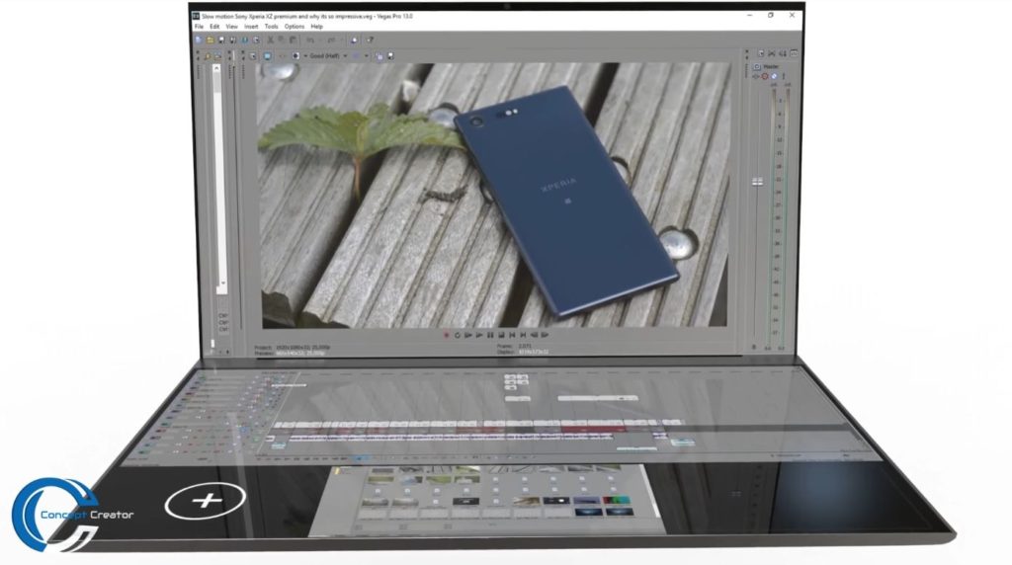Click the Open folder toolbar icon
Screen dimensions: 1012x565
tap(211, 40)
